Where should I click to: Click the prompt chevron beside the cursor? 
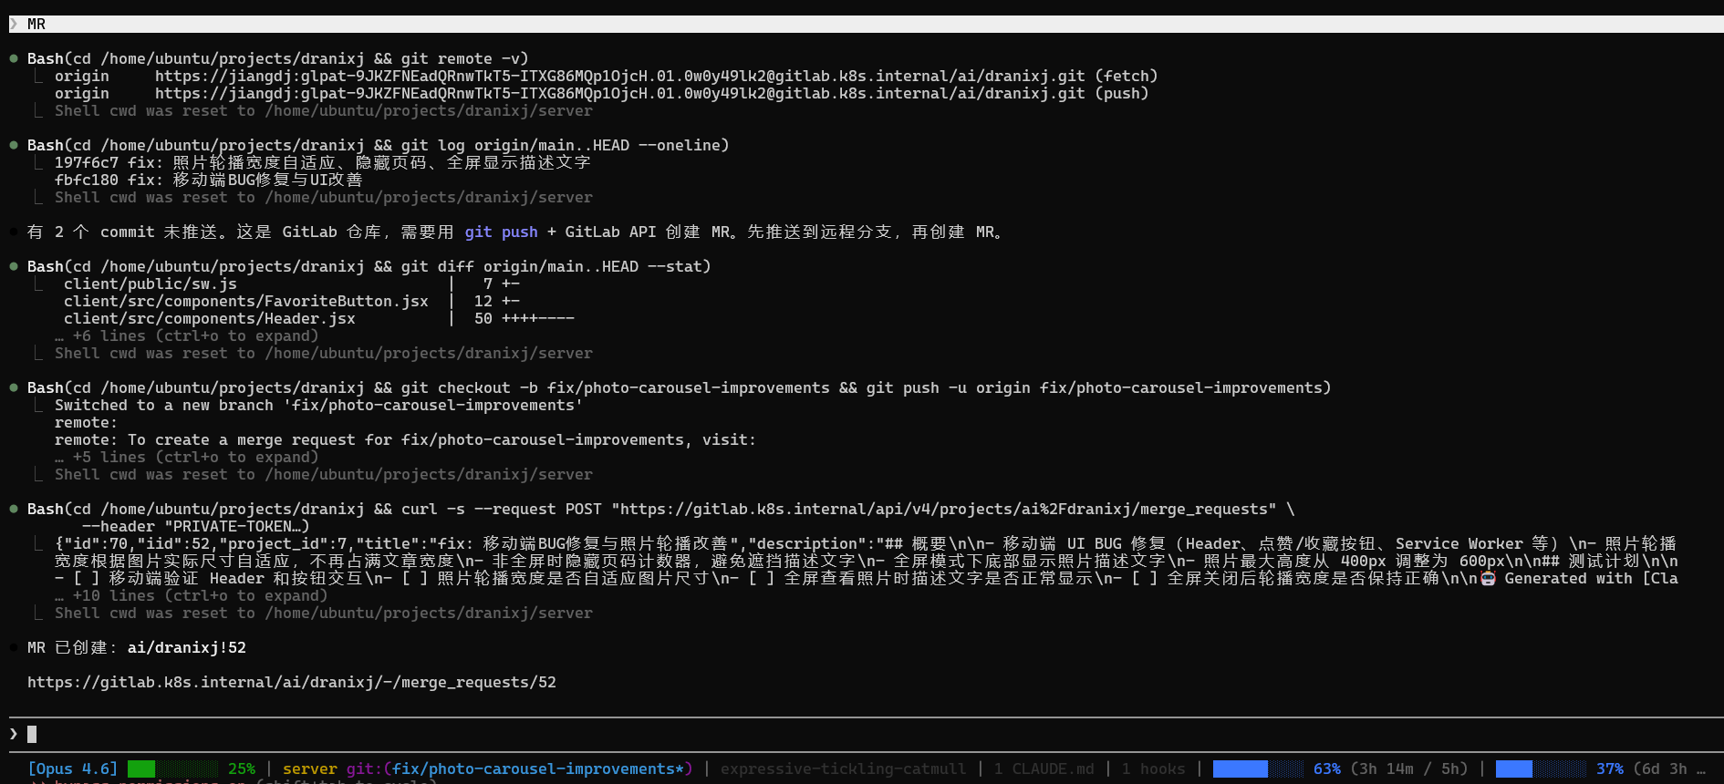[14, 734]
